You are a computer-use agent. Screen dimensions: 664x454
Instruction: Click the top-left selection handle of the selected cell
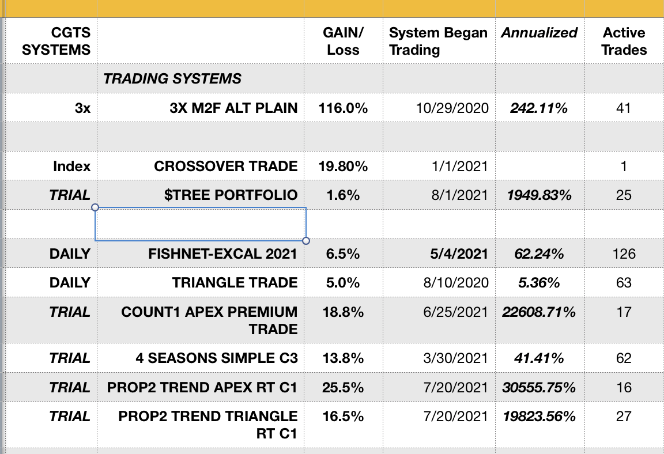coord(95,207)
